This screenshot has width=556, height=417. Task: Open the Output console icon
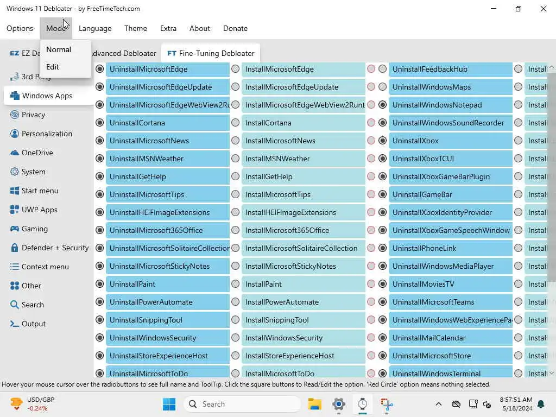tap(14, 324)
